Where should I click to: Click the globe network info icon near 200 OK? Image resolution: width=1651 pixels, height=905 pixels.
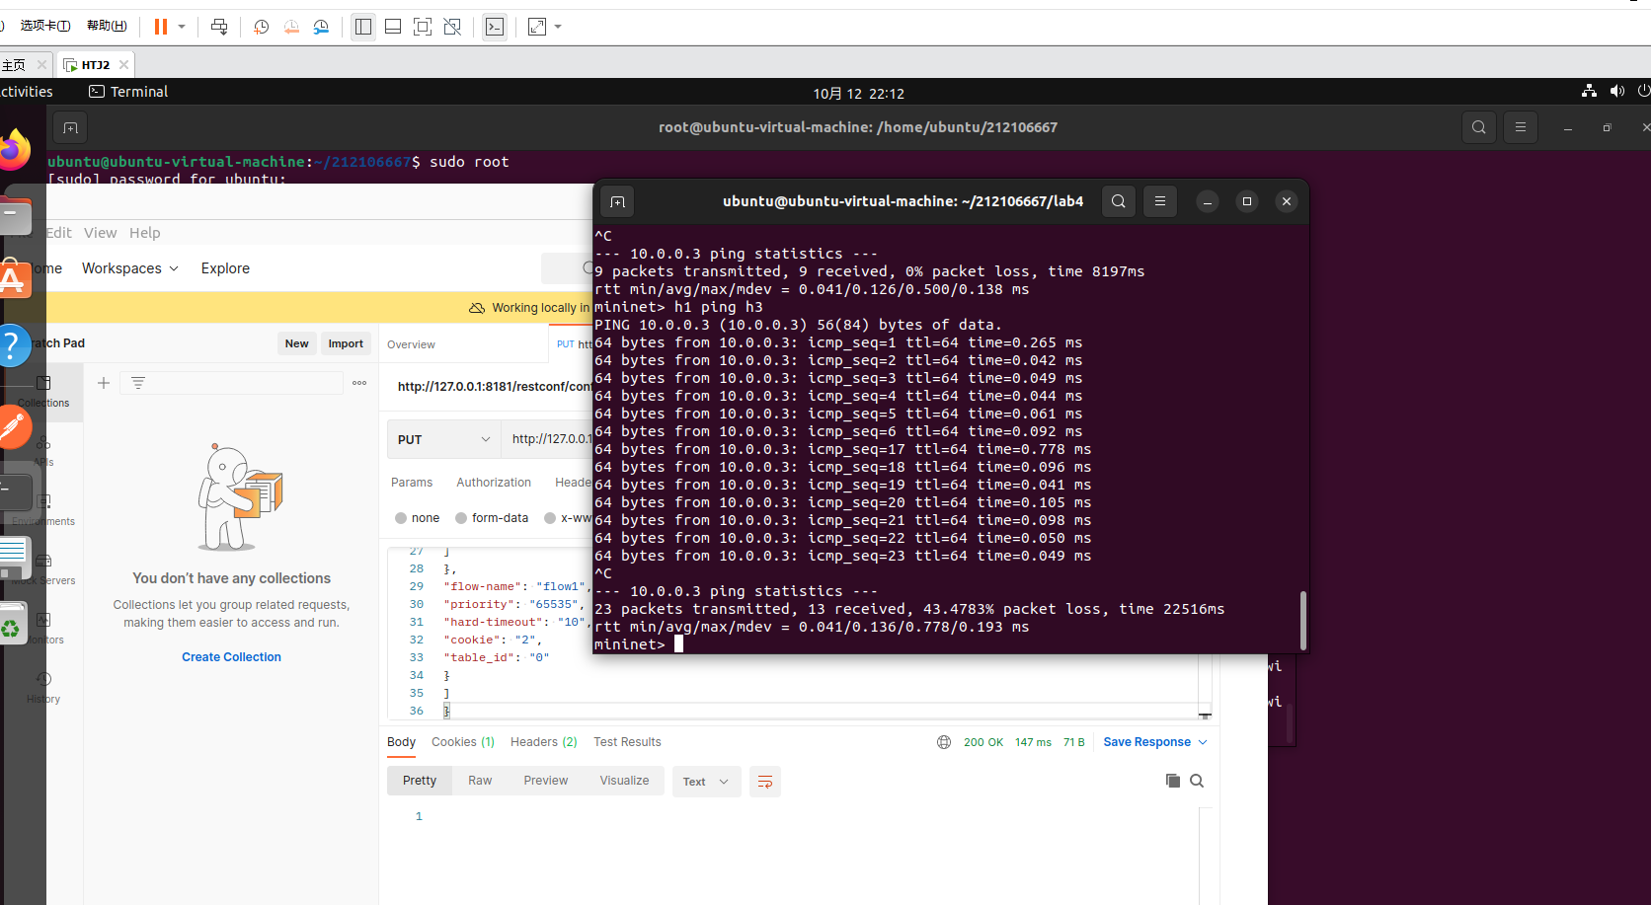tap(944, 742)
